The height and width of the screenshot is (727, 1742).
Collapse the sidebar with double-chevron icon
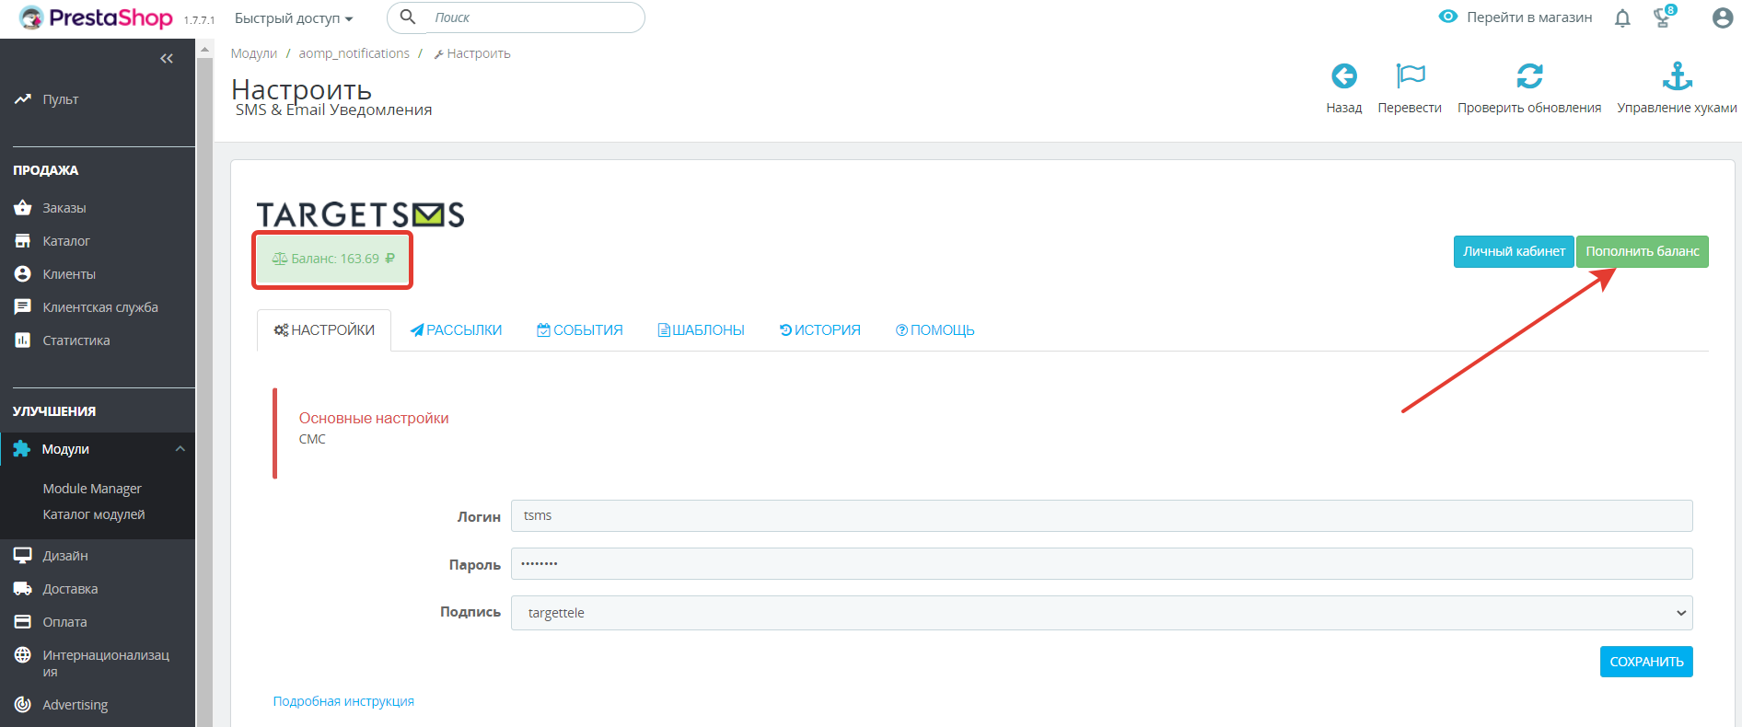click(167, 59)
